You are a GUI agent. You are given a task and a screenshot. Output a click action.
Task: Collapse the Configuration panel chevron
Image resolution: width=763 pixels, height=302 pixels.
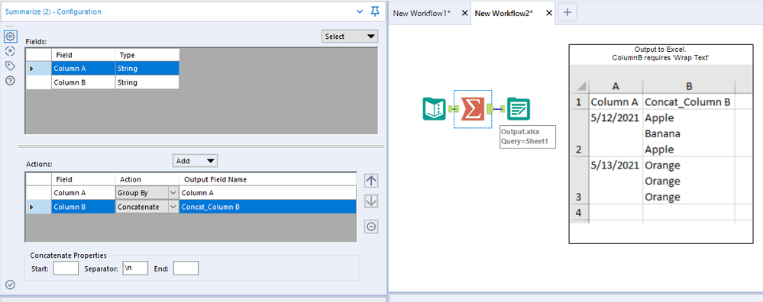tap(360, 11)
